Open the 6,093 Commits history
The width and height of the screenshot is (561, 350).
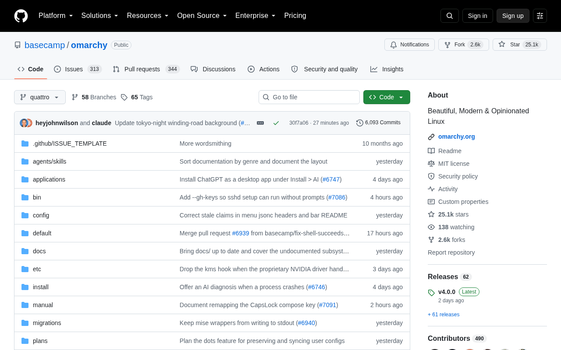click(x=378, y=123)
